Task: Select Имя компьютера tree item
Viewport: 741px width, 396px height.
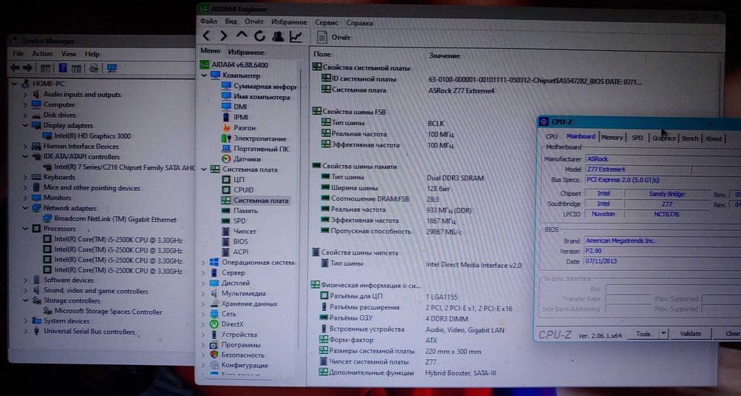Action: (x=256, y=97)
